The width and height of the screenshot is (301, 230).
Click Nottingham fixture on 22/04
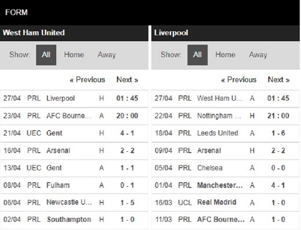[x=220, y=116]
